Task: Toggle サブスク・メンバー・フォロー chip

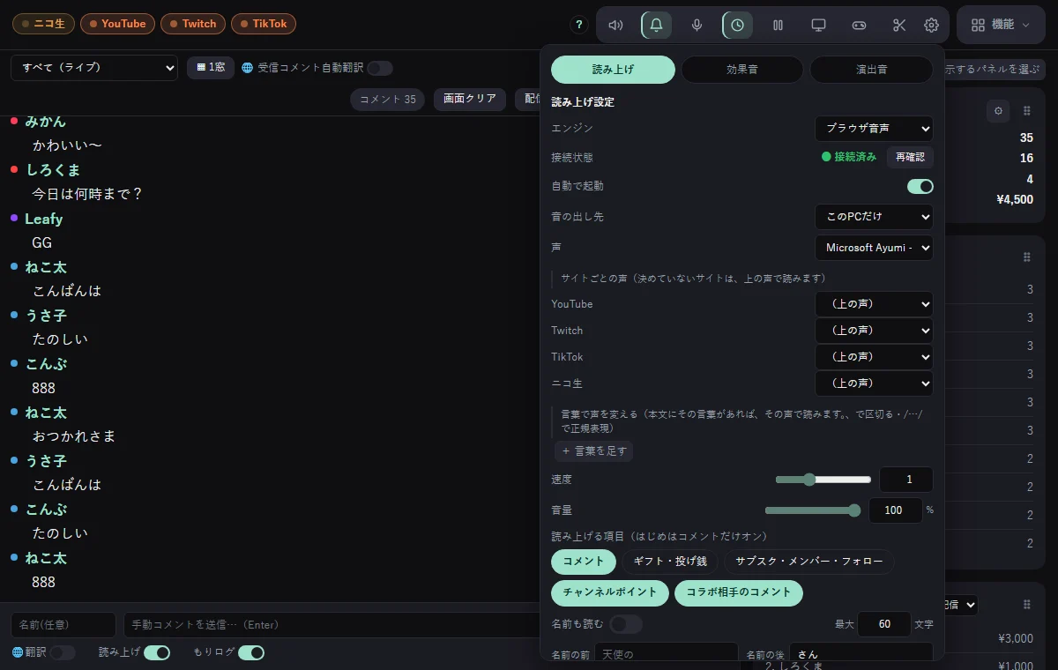Action: (808, 562)
